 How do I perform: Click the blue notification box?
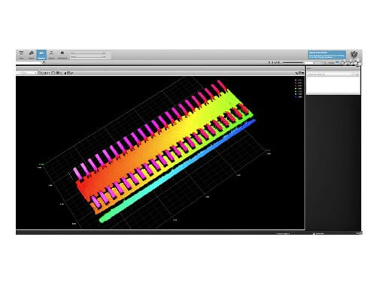(327, 55)
